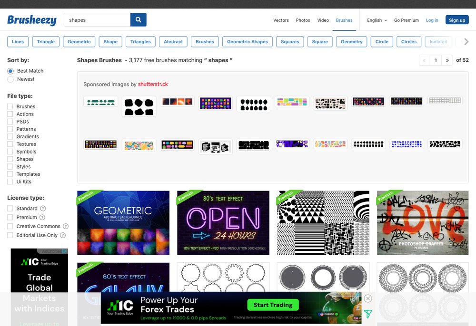
Task: Enable the Creative Commons license filter
Action: point(10,226)
